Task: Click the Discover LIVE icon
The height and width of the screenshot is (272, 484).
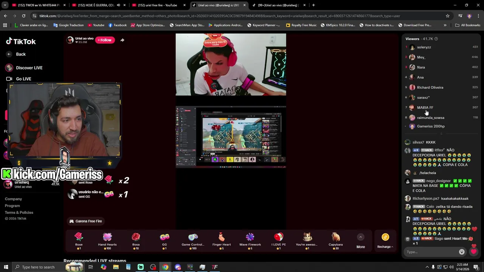Action: (x=9, y=68)
